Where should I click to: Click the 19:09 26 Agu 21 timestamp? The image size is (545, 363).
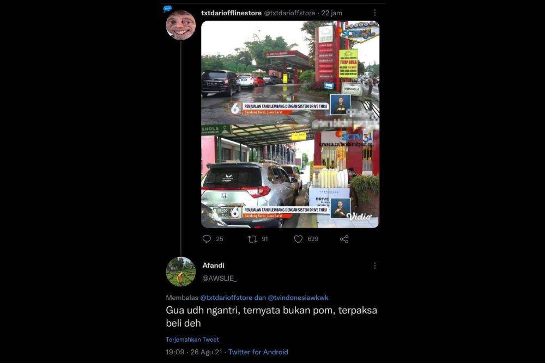tap(194, 352)
